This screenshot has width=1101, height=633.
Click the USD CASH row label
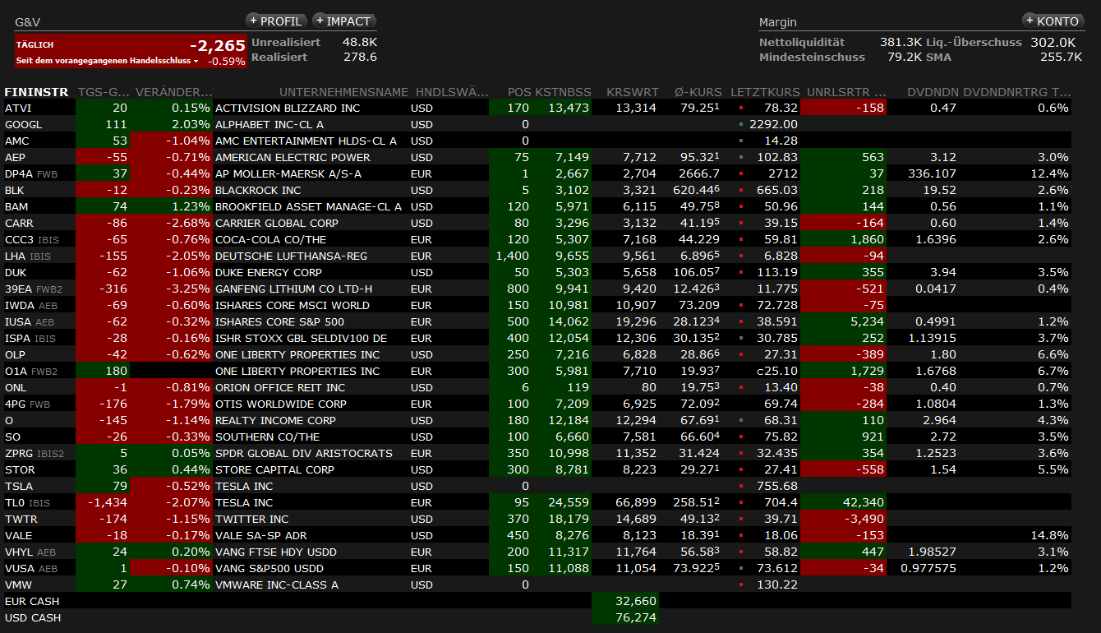[x=33, y=617]
